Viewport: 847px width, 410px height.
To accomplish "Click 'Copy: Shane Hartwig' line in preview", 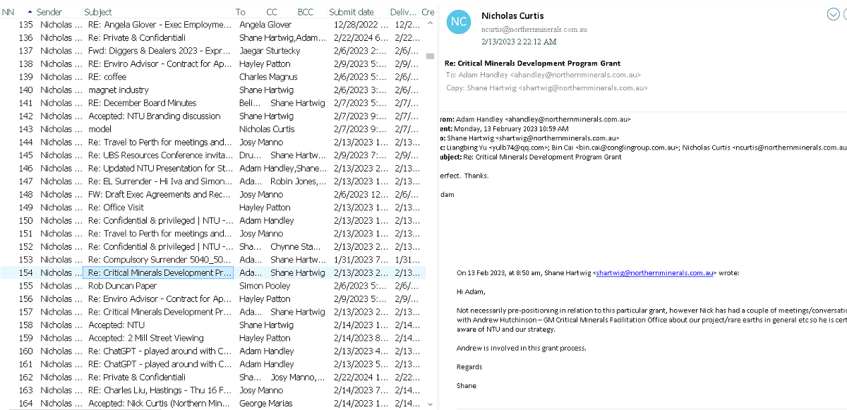I will tap(546, 88).
